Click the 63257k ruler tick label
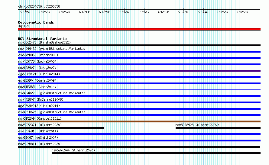This screenshot has width=269, height=165. [65, 12]
